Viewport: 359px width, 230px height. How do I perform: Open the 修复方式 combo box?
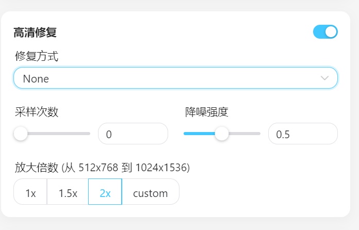click(x=175, y=78)
